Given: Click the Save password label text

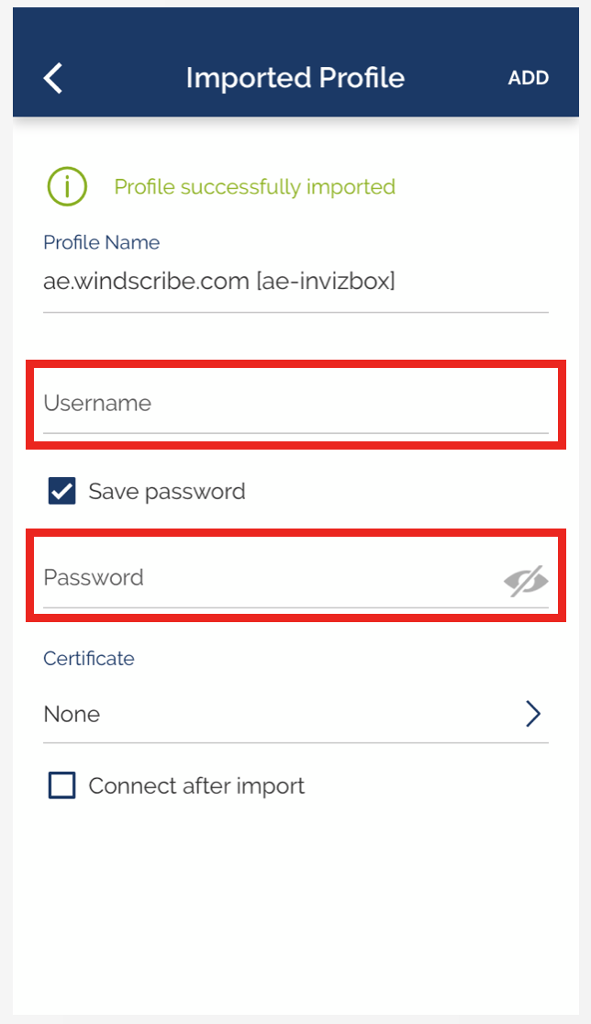Looking at the screenshot, I should coord(167,492).
